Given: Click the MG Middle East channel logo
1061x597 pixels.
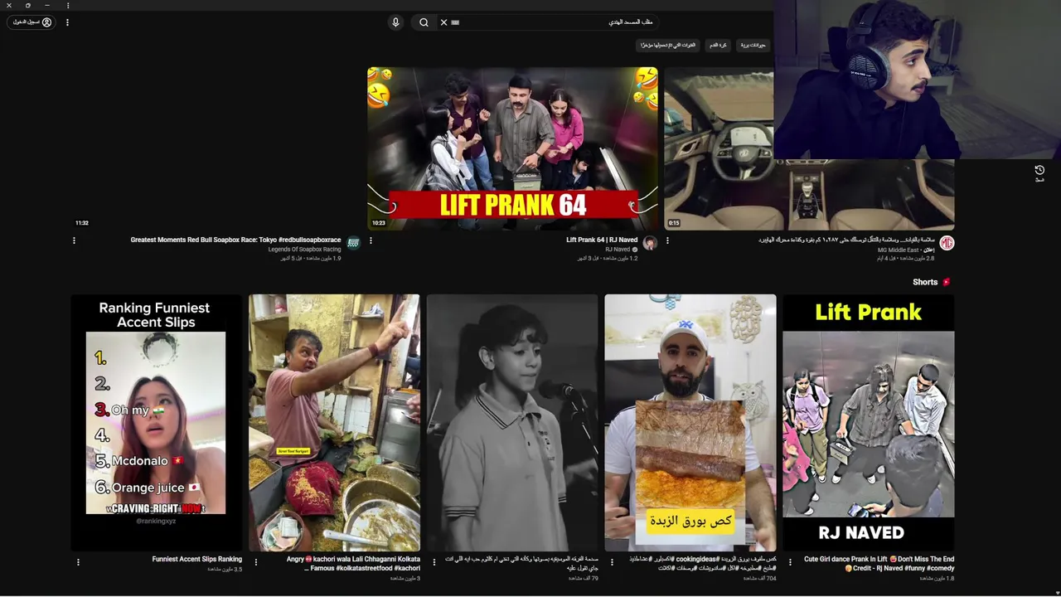Looking at the screenshot, I should [947, 243].
